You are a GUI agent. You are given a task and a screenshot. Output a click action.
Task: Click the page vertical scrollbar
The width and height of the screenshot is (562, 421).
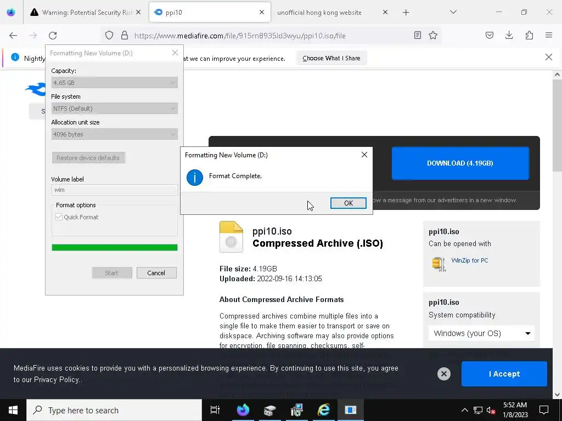pyautogui.click(x=557, y=126)
